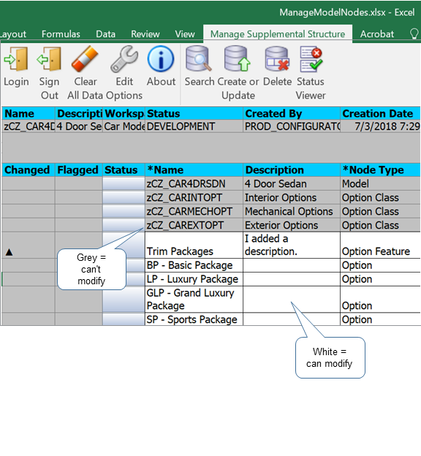The height and width of the screenshot is (456, 421).
Task: Click the Search database icon
Action: coord(199,58)
